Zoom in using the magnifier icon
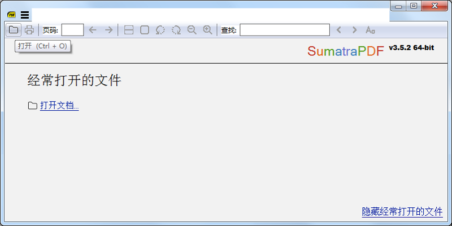 click(x=207, y=30)
